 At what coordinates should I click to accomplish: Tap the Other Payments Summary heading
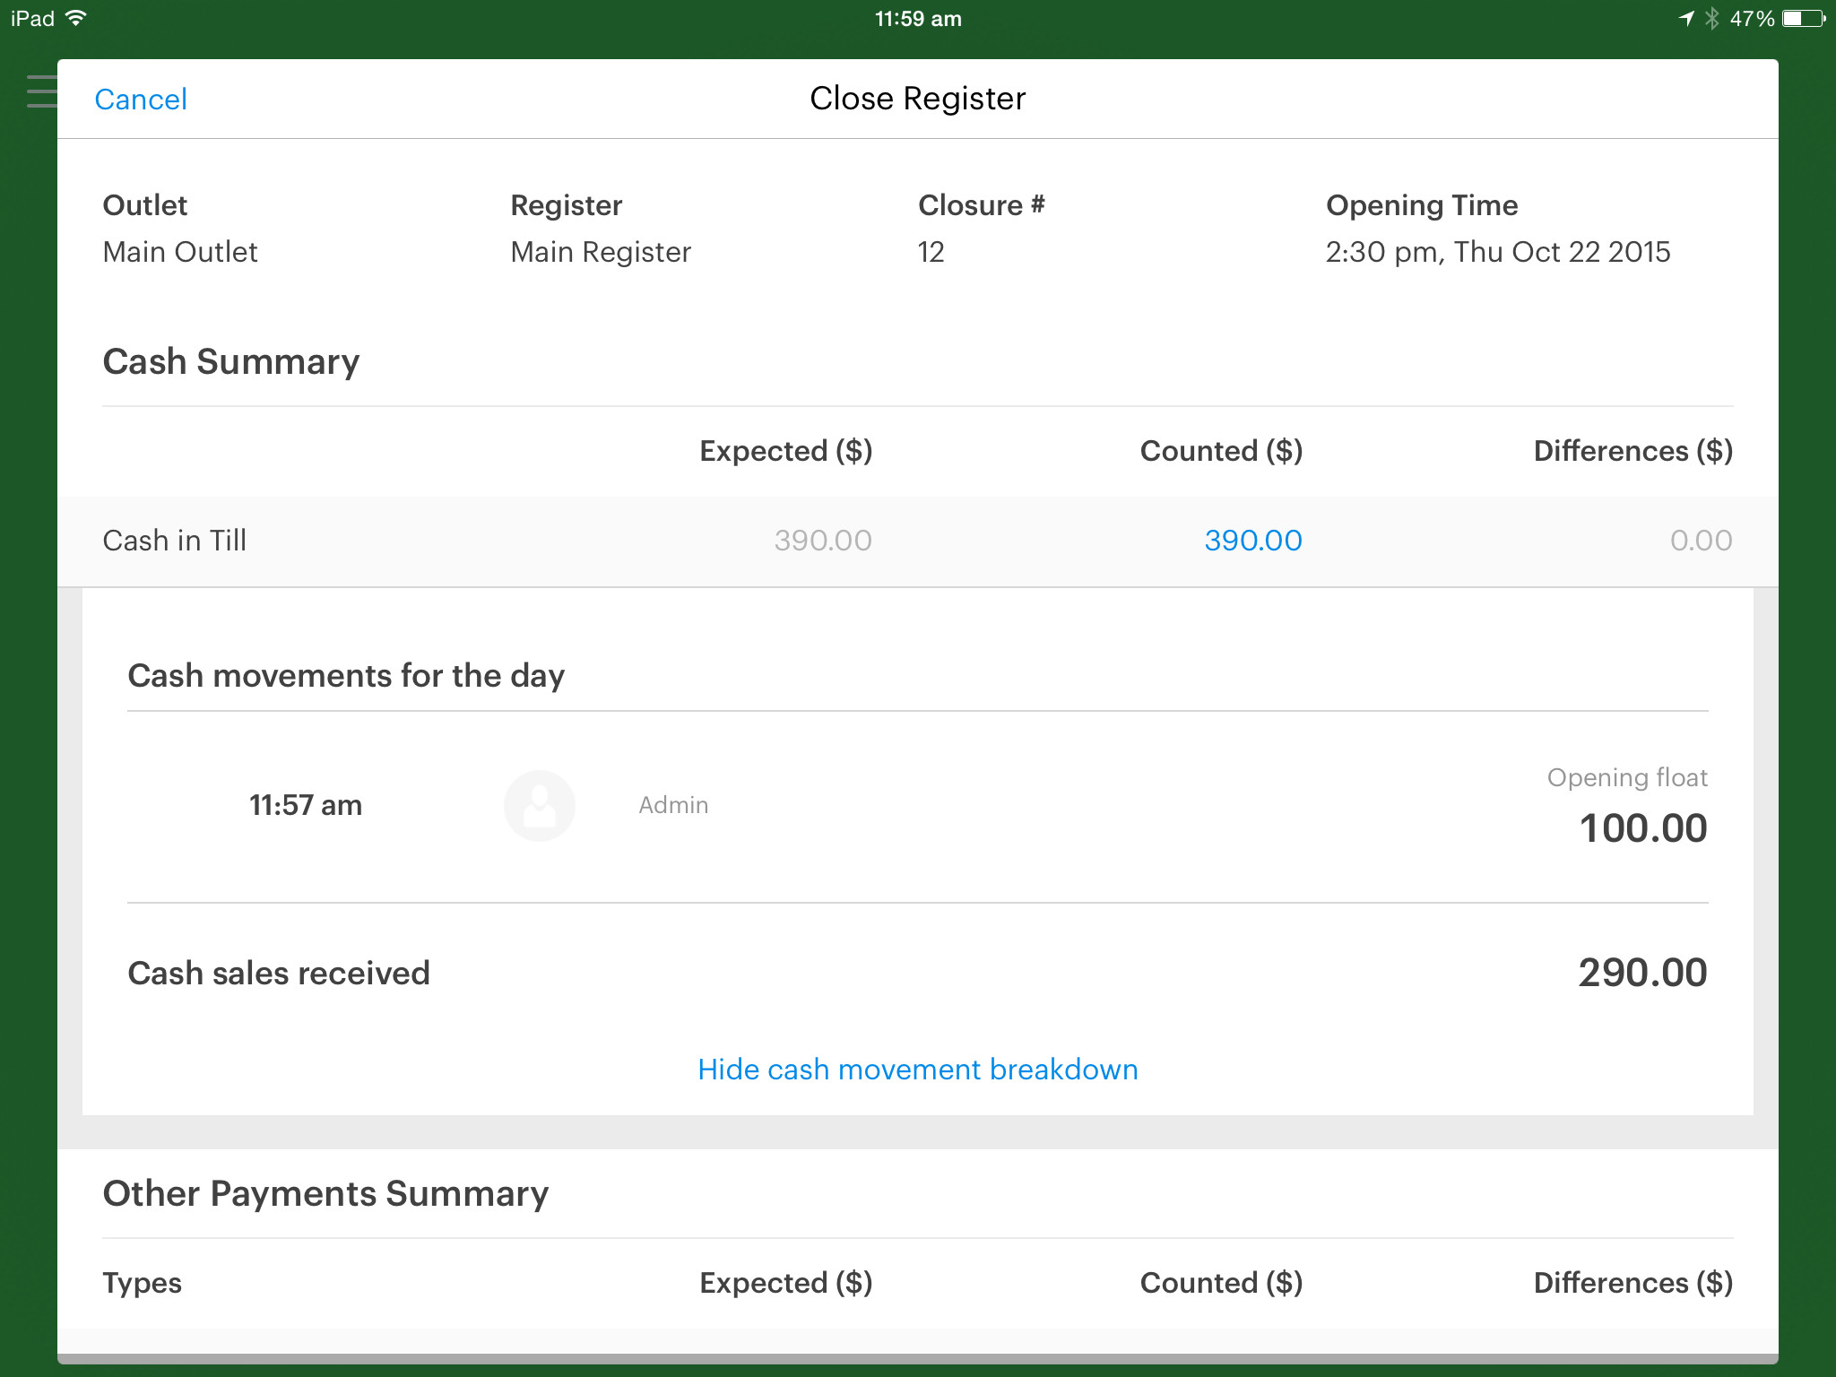325,1194
